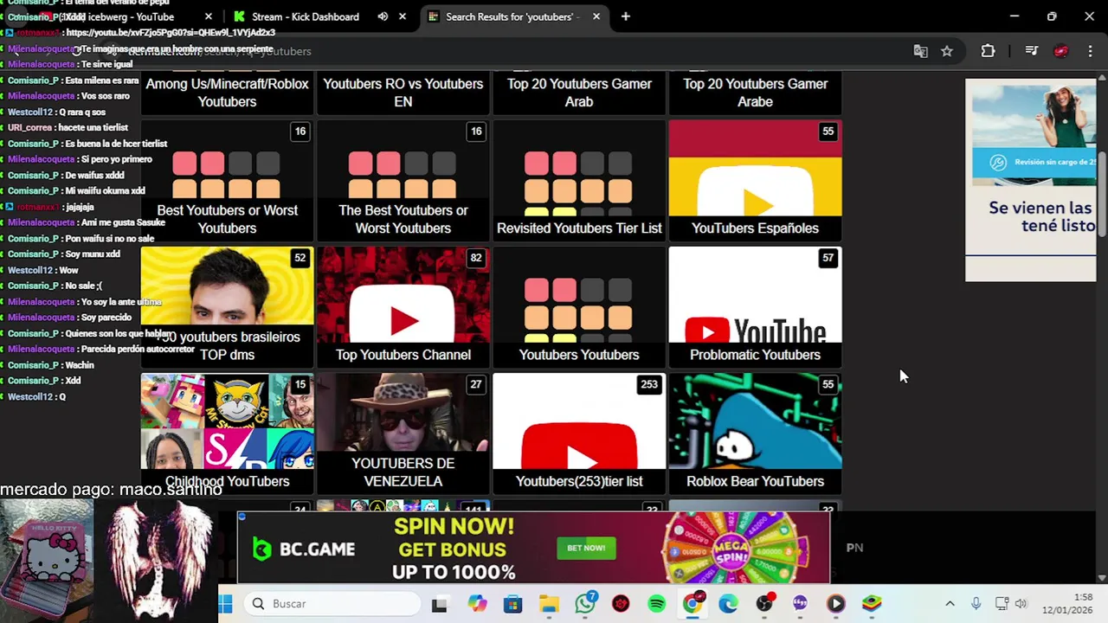Open Among Us/Minecraft/Roblox Youtubers link
Image resolution: width=1108 pixels, height=623 pixels.
[x=227, y=93]
